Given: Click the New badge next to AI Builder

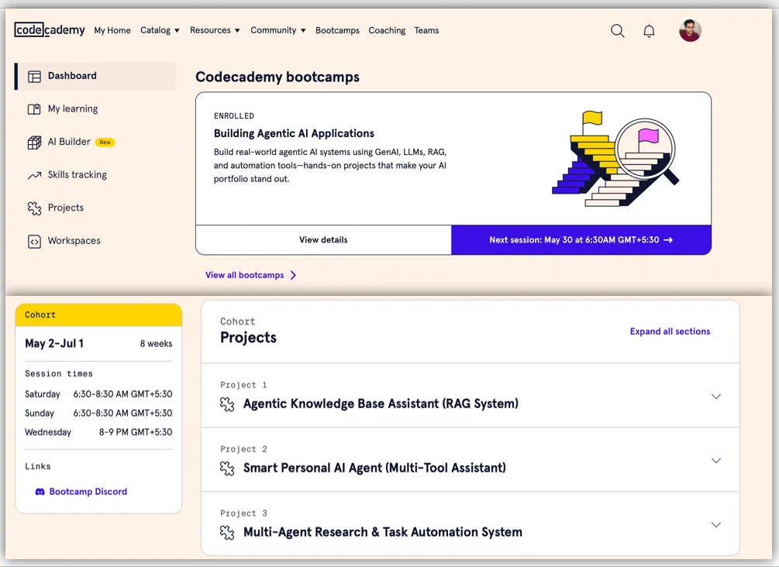Looking at the screenshot, I should click(105, 142).
